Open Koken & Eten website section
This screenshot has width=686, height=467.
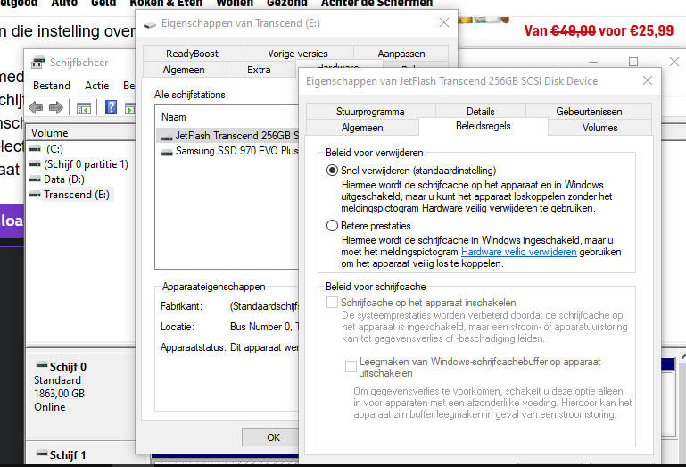point(166,3)
